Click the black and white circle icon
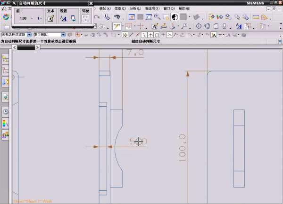The image size is (283, 204). pyautogui.click(x=175, y=17)
